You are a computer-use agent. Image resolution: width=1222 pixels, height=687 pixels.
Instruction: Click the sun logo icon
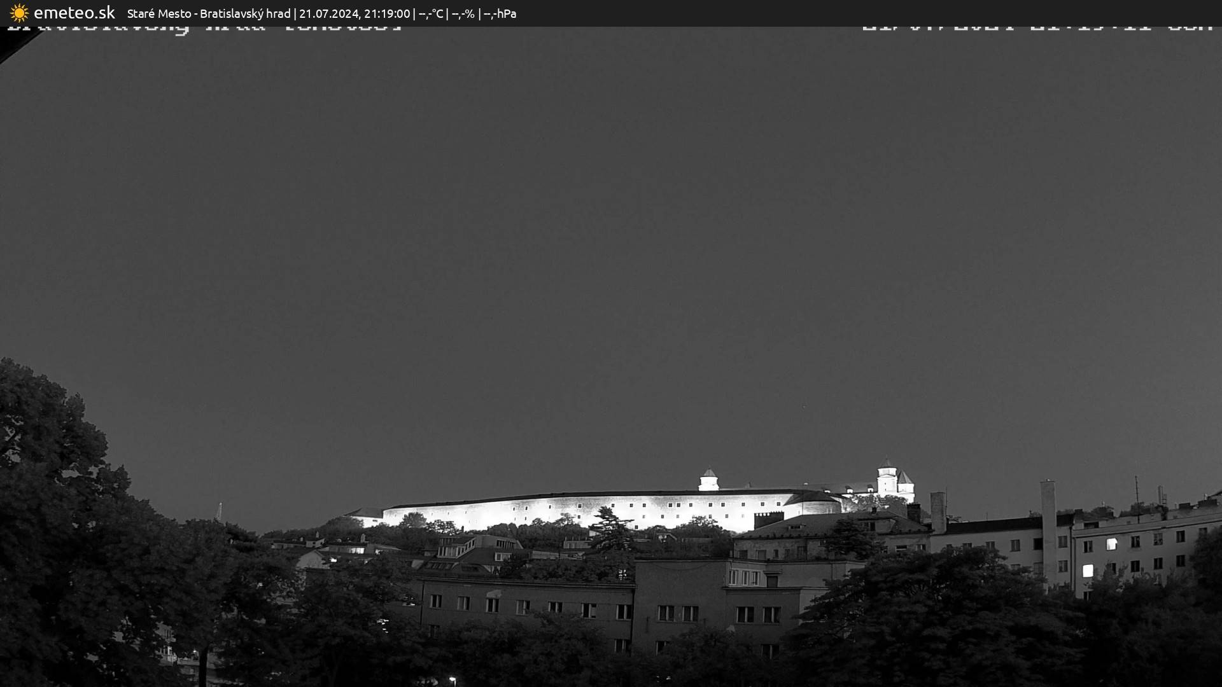click(18, 13)
